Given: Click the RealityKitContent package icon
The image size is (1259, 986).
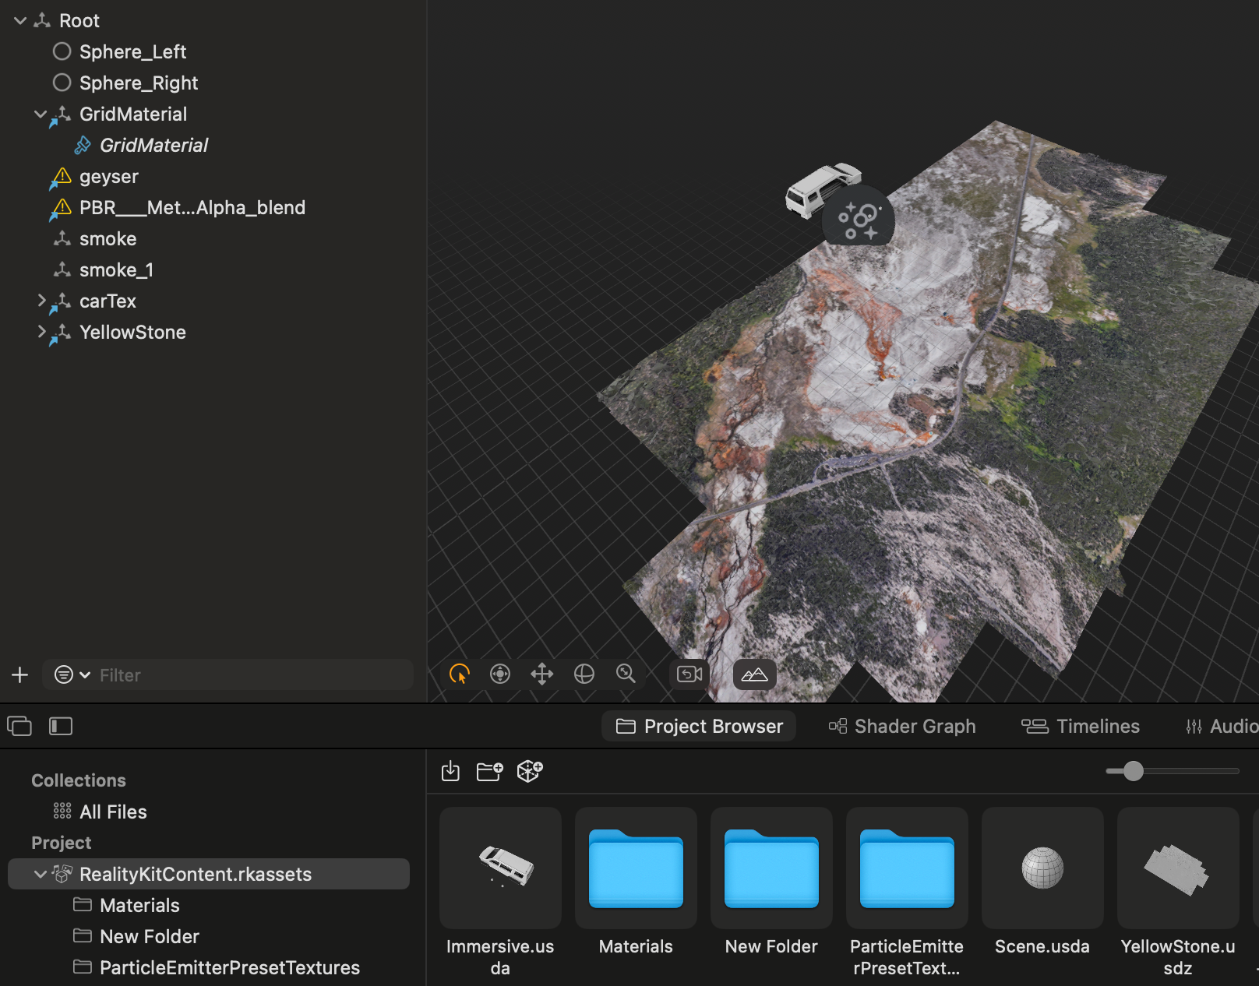Looking at the screenshot, I should pyautogui.click(x=62, y=874).
